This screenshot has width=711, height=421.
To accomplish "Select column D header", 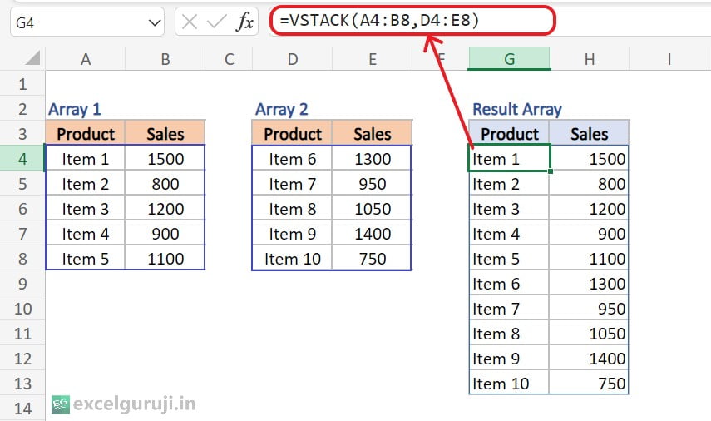I will pyautogui.click(x=293, y=59).
